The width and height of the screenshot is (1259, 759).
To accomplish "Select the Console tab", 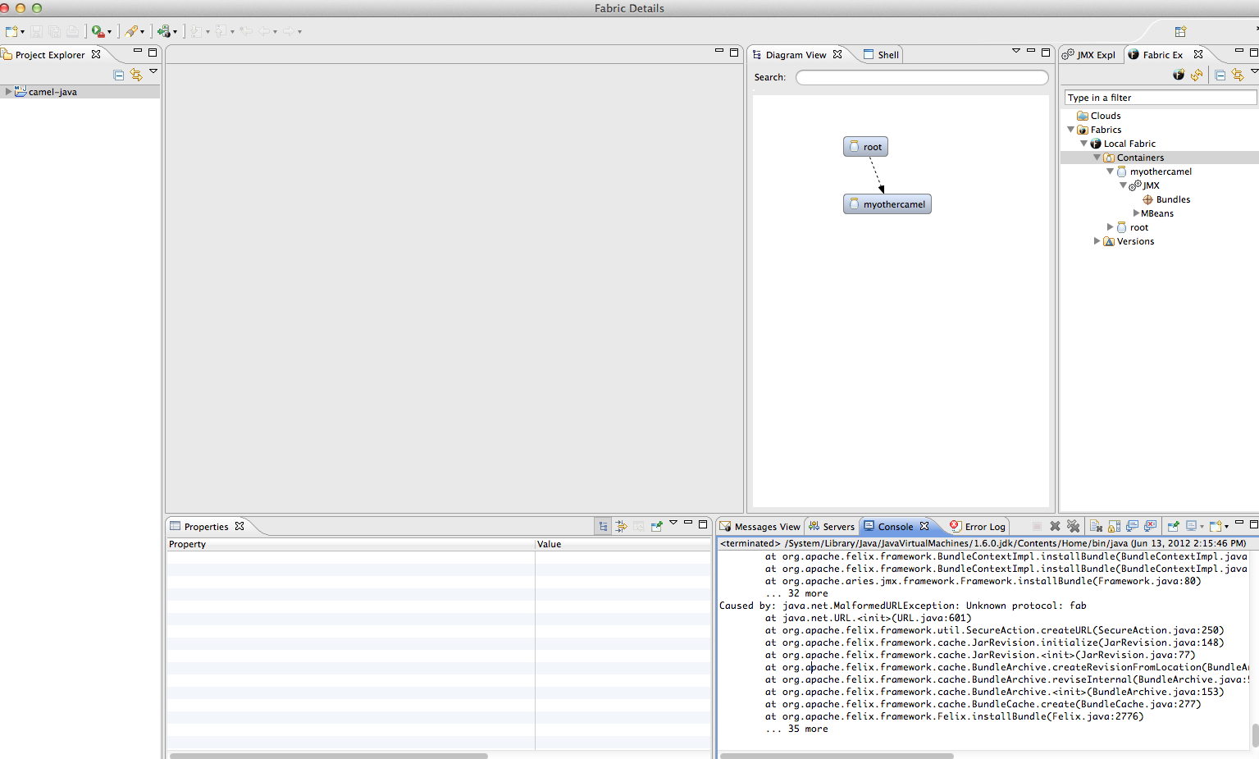I will click(896, 527).
